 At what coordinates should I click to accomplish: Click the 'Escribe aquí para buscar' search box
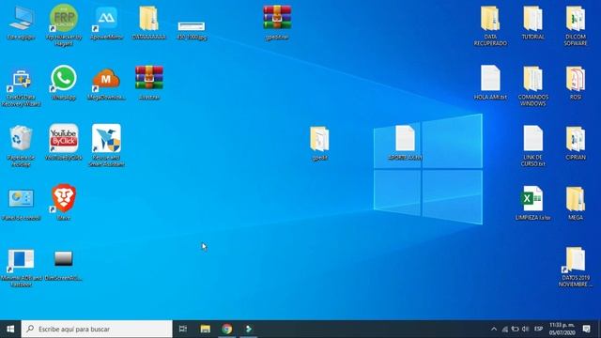97,329
